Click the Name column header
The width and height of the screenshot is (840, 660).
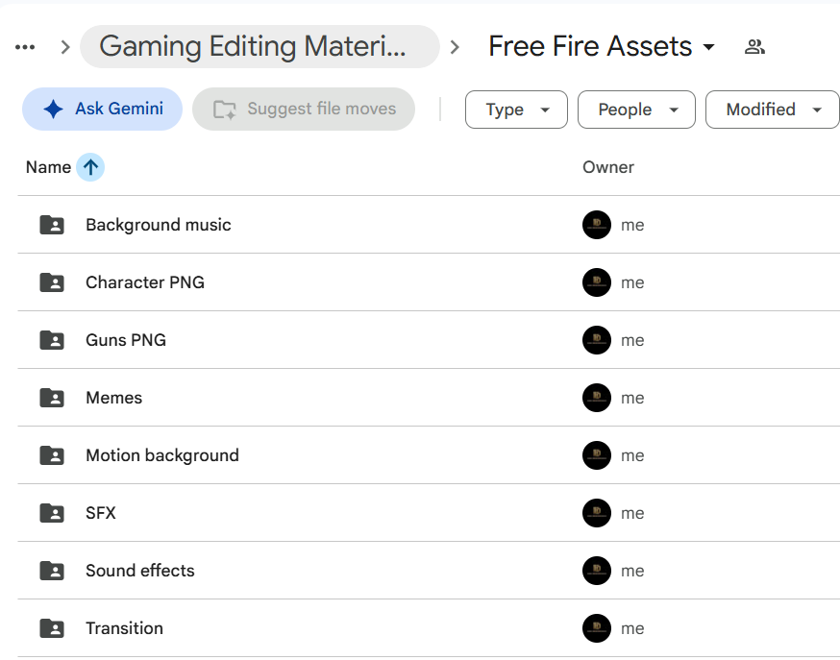(48, 167)
